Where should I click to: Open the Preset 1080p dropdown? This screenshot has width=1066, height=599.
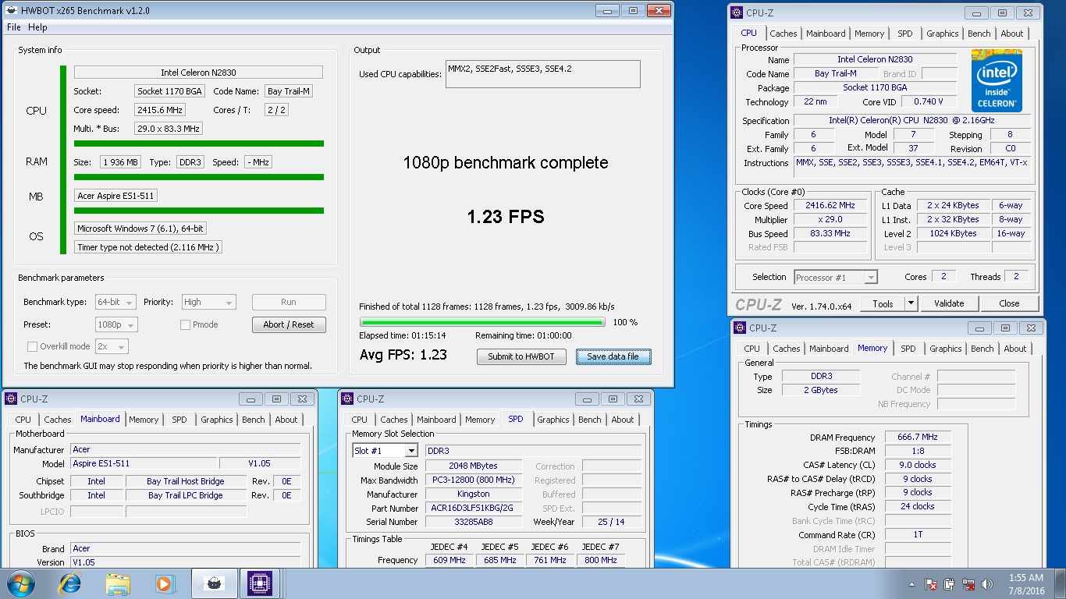tap(116, 324)
